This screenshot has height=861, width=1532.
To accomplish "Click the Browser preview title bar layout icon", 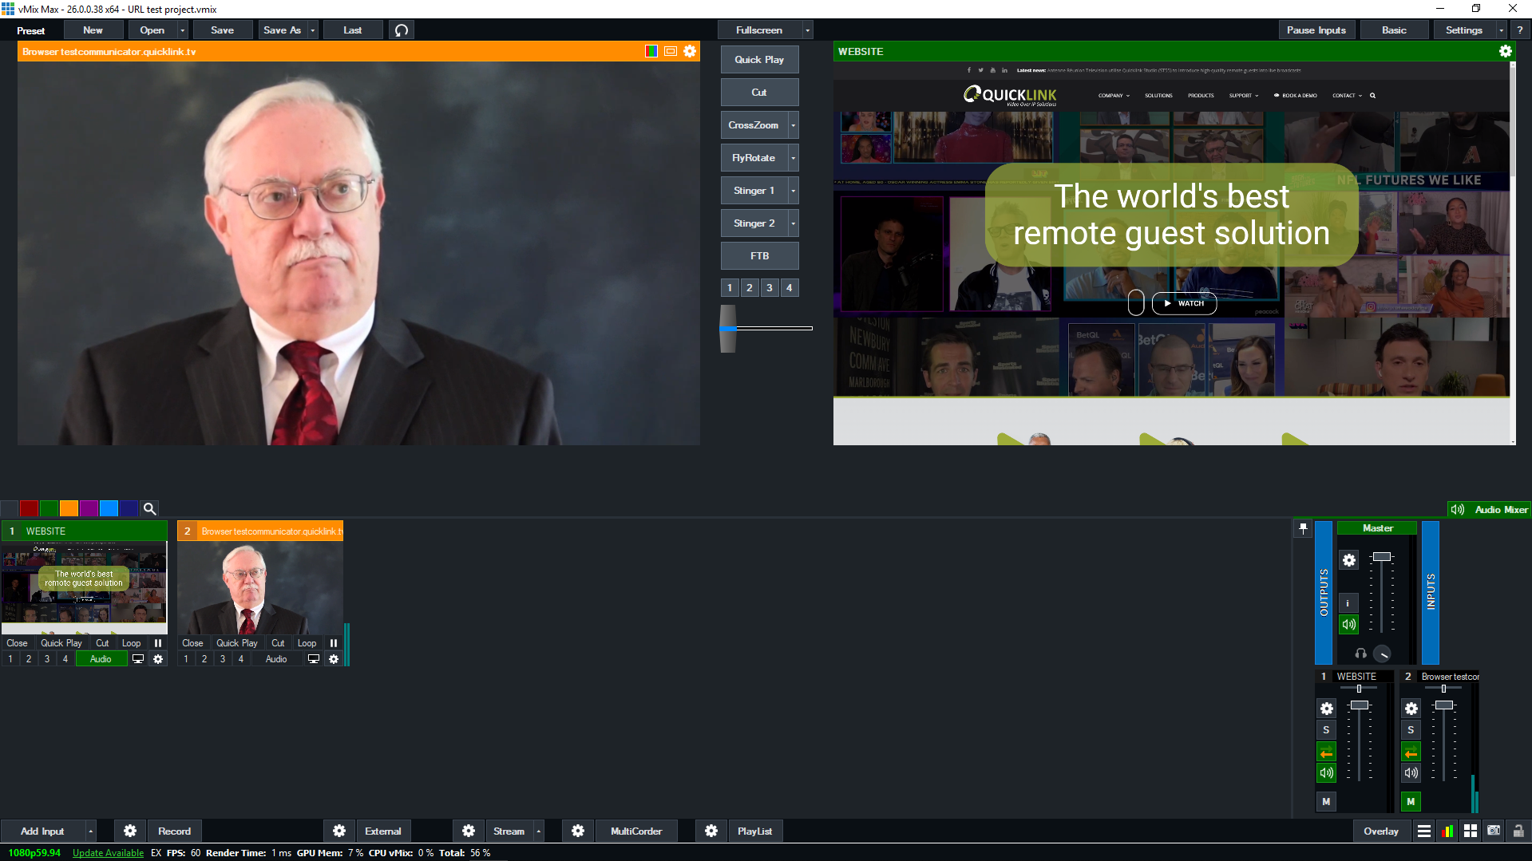I will click(671, 51).
